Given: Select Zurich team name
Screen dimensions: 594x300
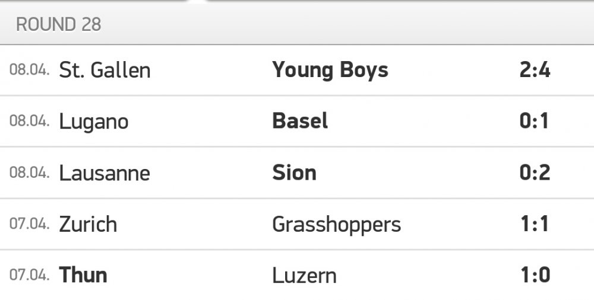Looking at the screenshot, I should point(89,224).
